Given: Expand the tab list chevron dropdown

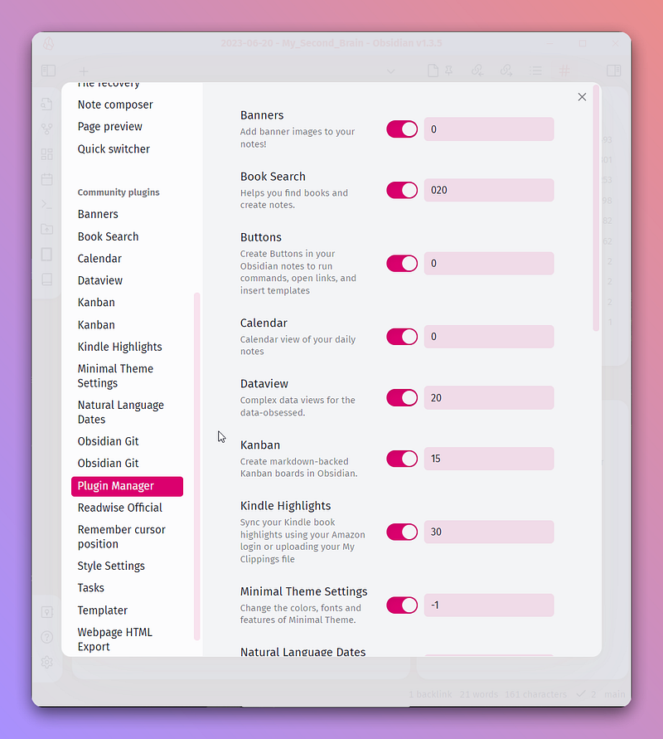Looking at the screenshot, I should pyautogui.click(x=391, y=71).
